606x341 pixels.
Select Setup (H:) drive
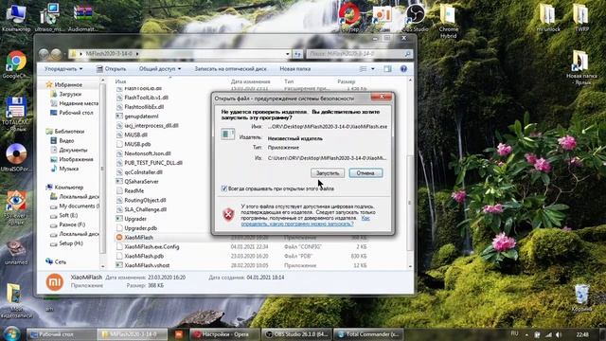(x=66, y=243)
